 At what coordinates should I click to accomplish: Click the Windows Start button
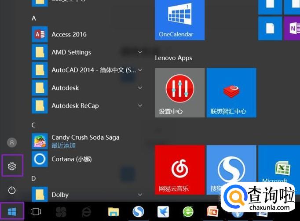point(12,212)
